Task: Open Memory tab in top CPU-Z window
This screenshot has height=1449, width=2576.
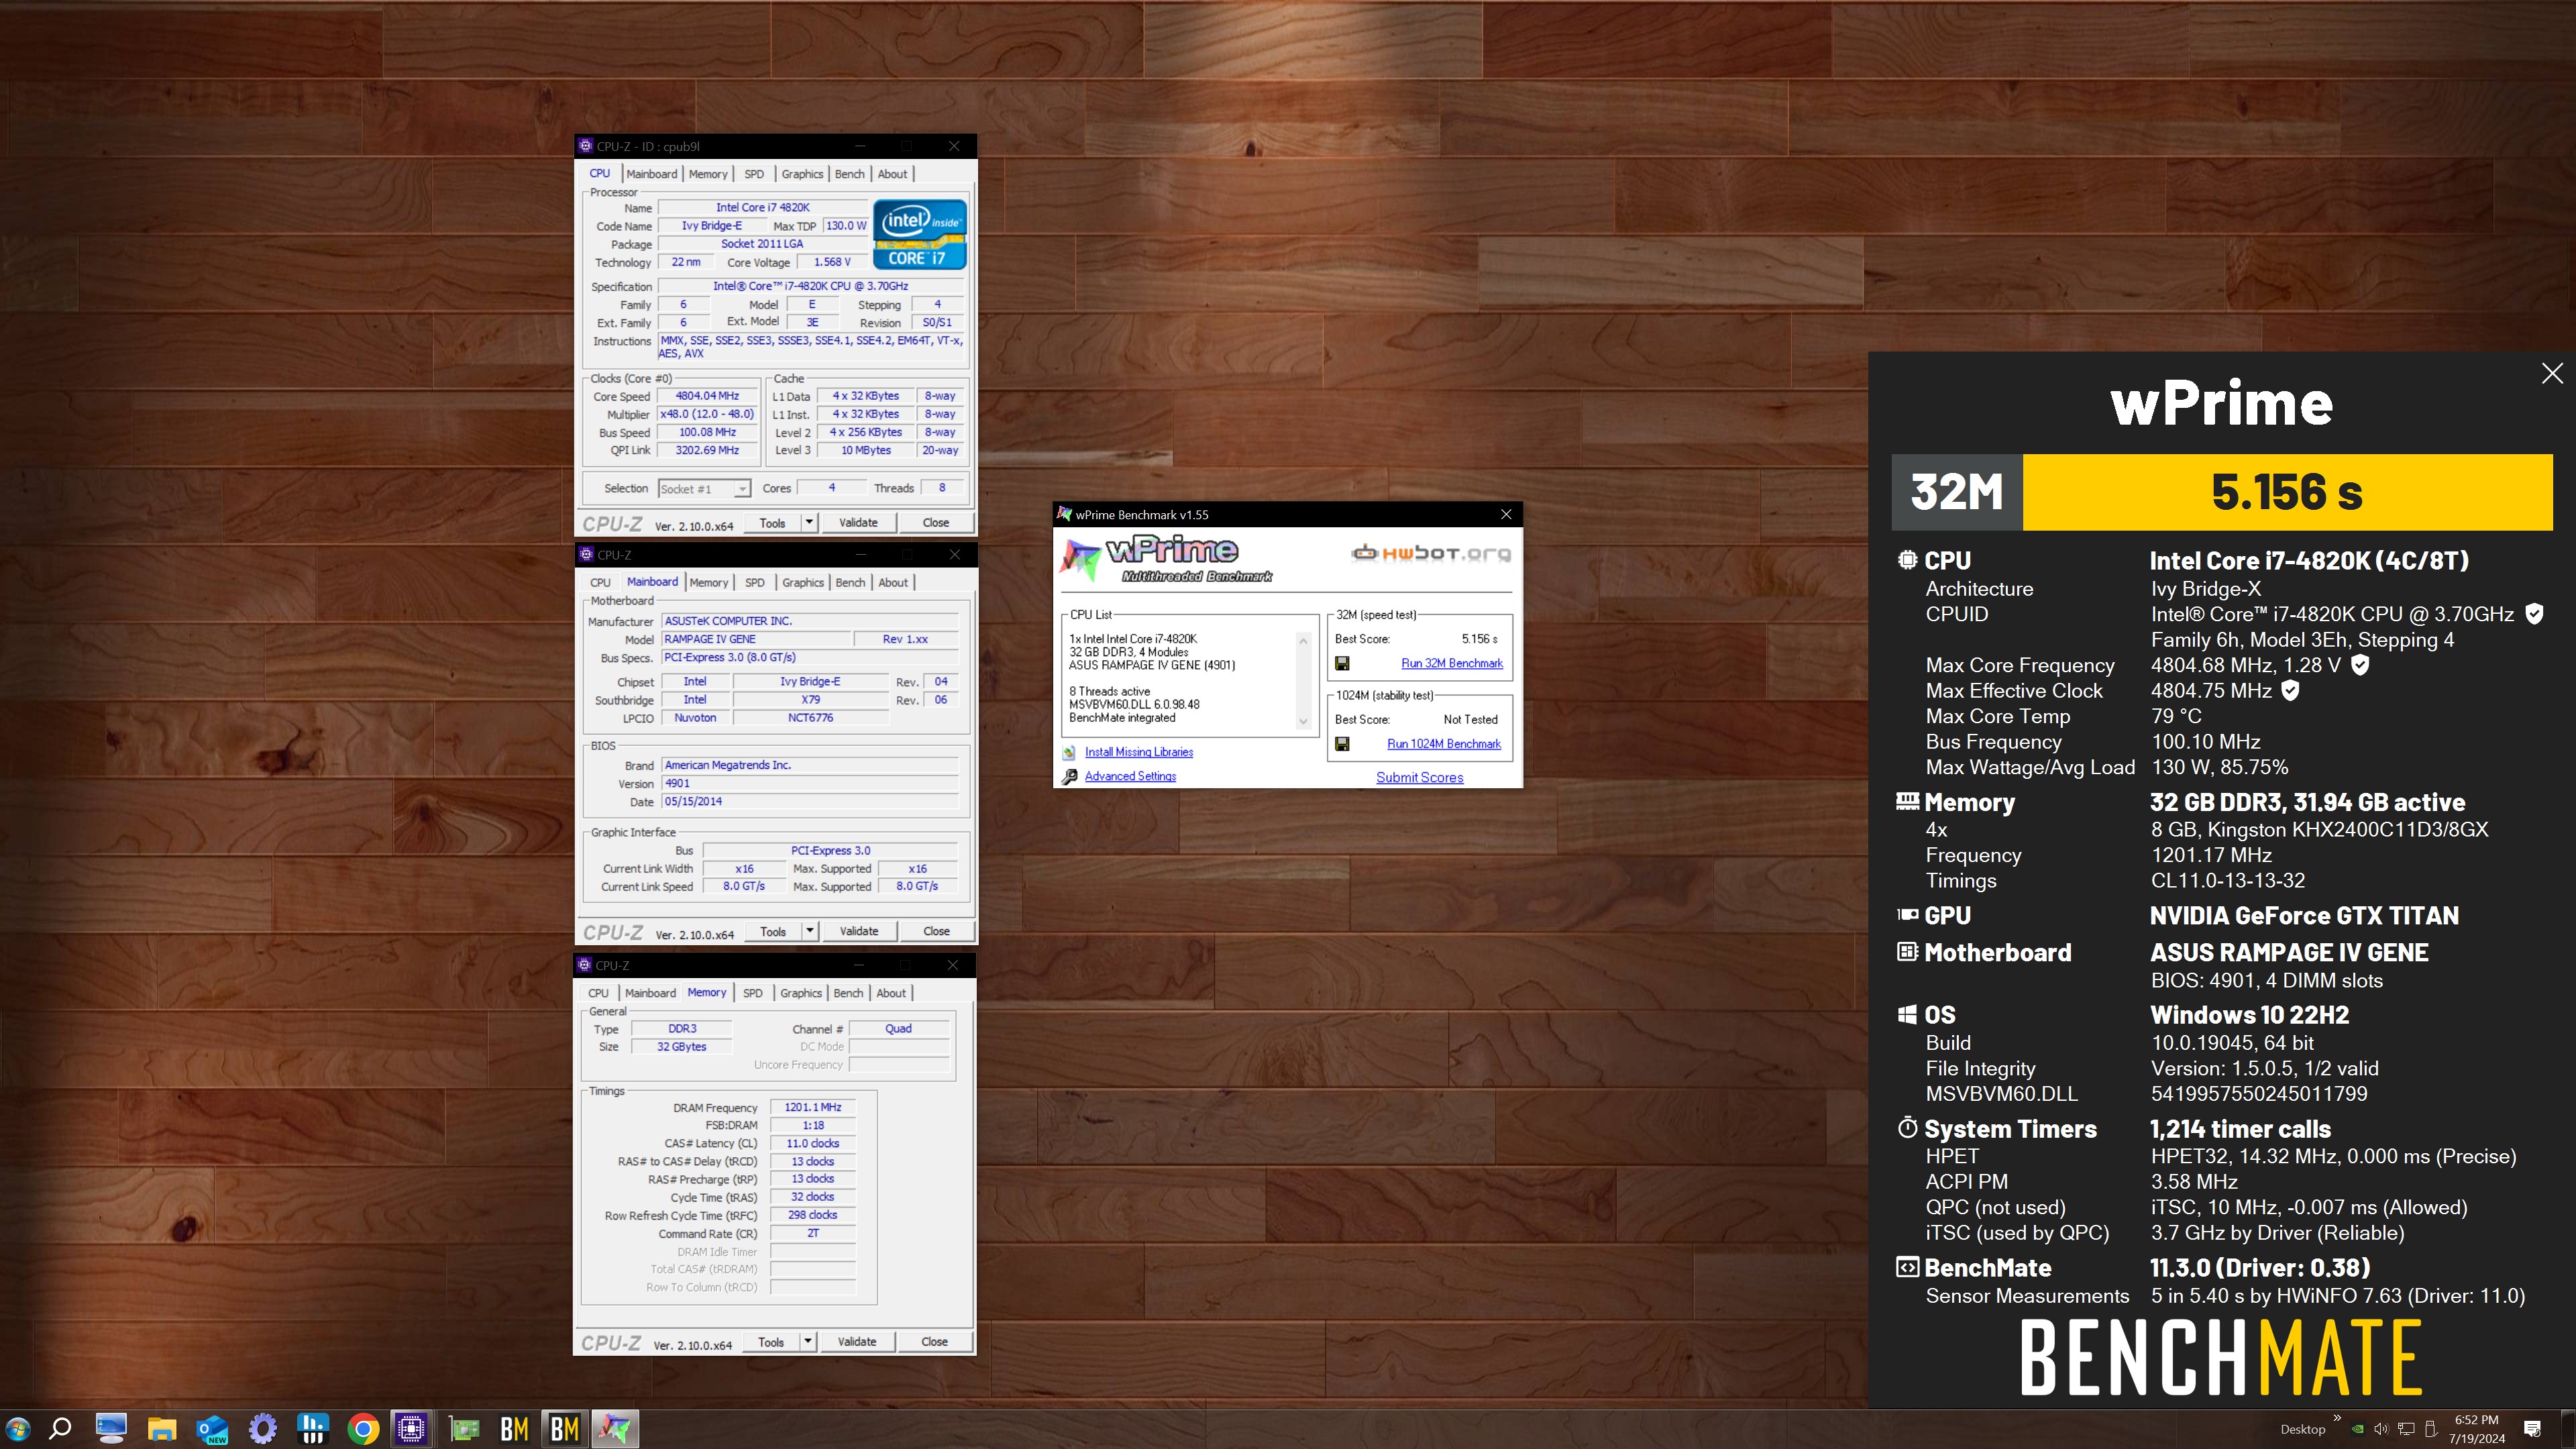Action: [x=708, y=174]
